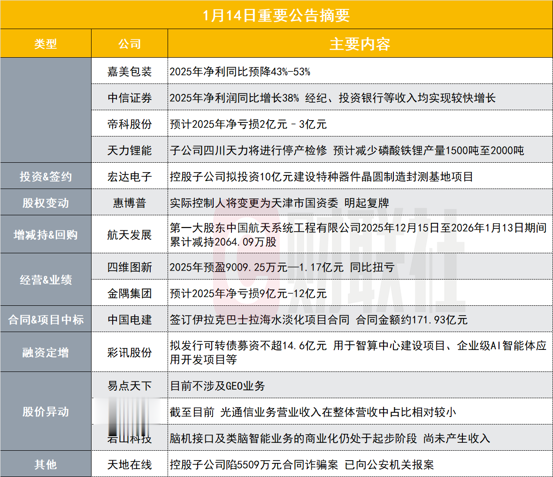
Task: Click the 5509万元合同诈骗案 content text
Action: tap(301, 465)
